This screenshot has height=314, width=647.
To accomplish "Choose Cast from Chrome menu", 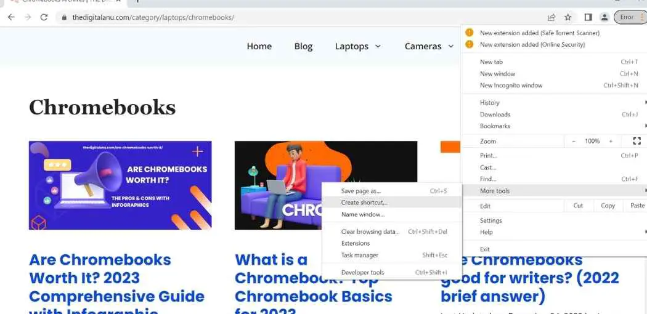I will coord(554,167).
